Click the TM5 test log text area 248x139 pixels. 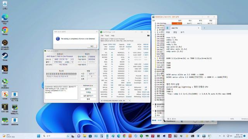[x=61, y=92]
